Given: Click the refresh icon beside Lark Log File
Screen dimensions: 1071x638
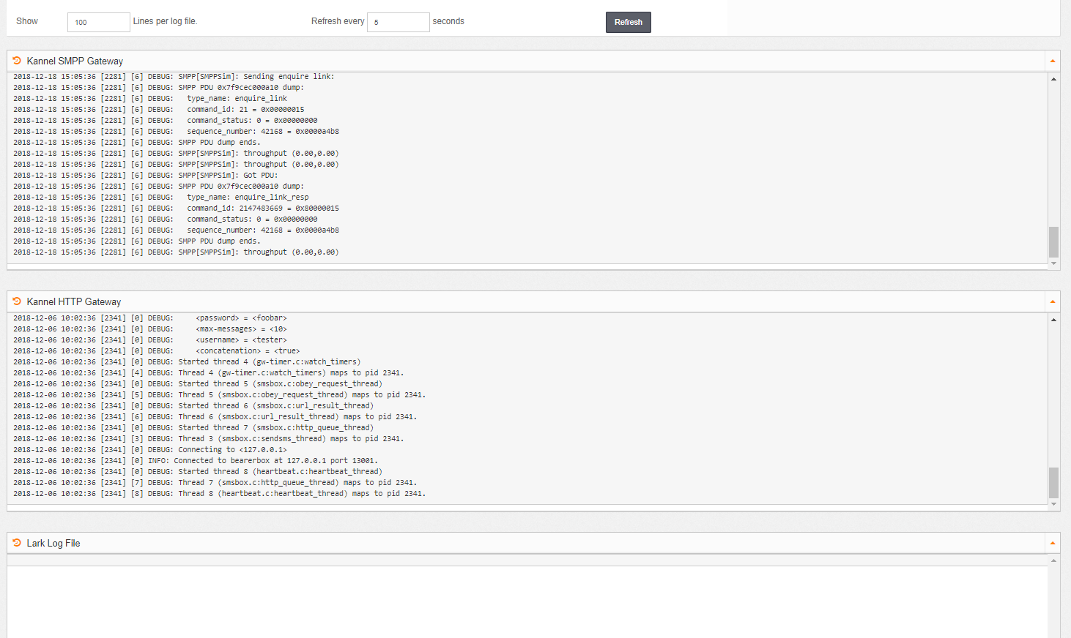Looking at the screenshot, I should (17, 543).
